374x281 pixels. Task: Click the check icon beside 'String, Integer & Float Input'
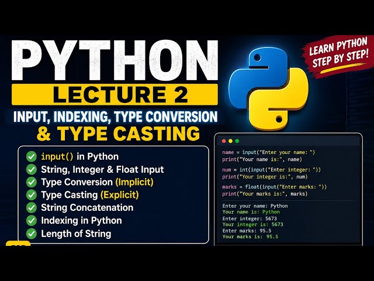(31, 170)
